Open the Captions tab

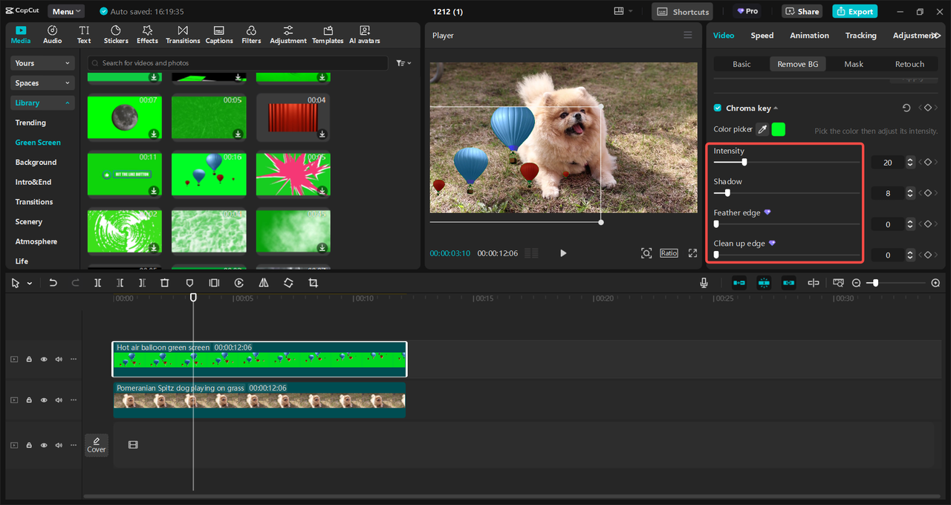(219, 34)
